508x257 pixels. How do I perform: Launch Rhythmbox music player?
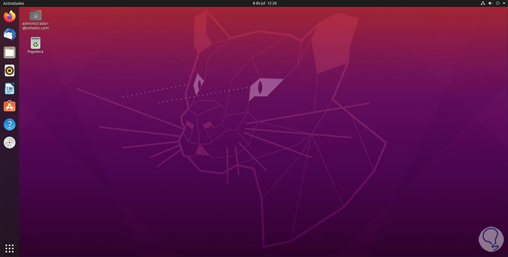pyautogui.click(x=9, y=70)
